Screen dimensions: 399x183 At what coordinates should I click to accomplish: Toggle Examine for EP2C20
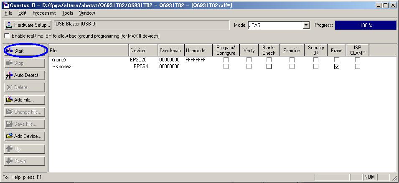[x=292, y=60]
